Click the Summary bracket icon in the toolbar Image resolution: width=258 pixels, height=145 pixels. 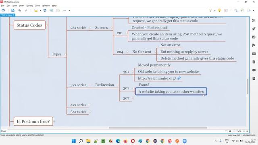tap(58, 10)
